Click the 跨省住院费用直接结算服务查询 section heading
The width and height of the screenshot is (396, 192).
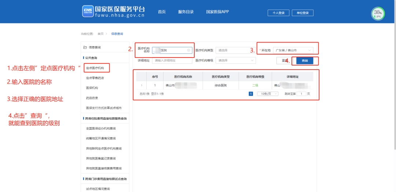pyautogui.click(x=106, y=118)
